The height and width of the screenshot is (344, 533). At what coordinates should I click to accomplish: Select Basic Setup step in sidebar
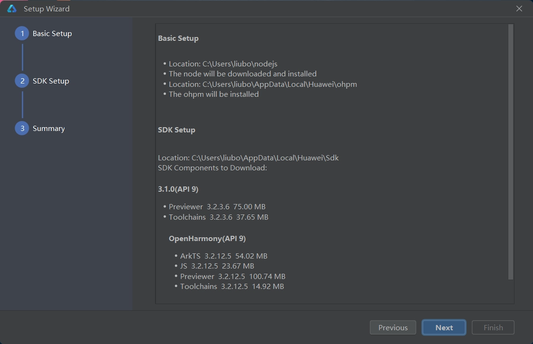(52, 34)
